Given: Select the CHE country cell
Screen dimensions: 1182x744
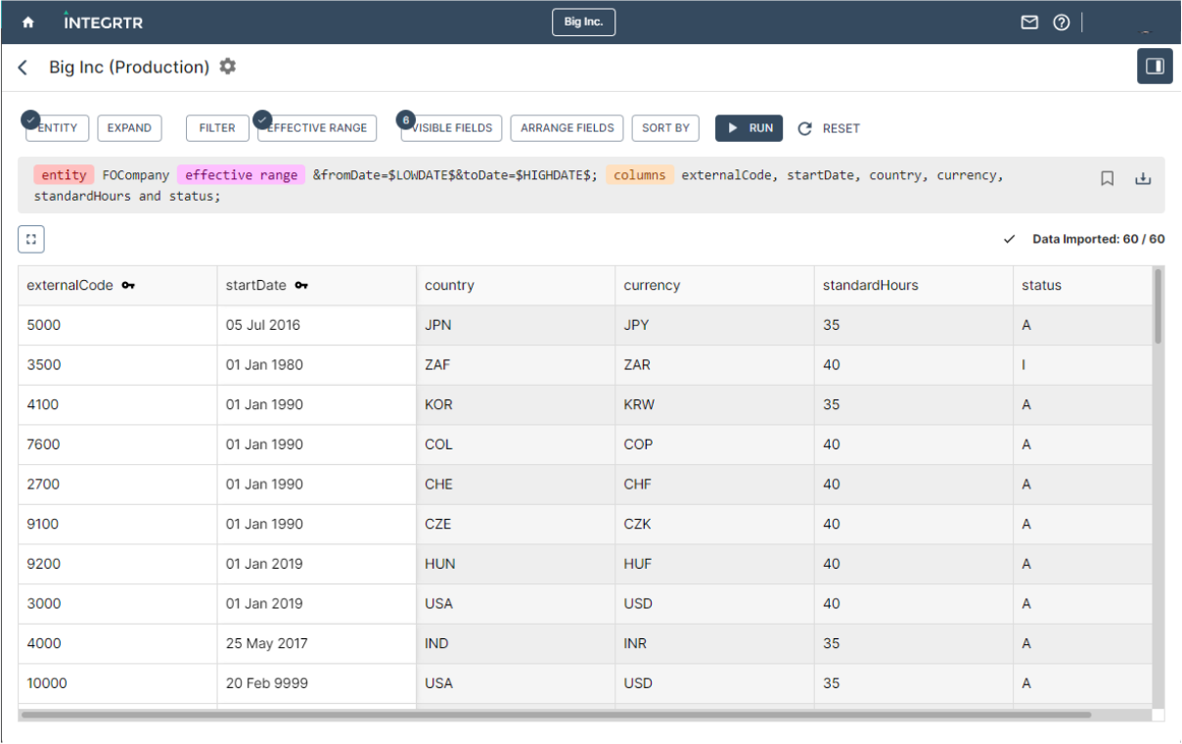Looking at the screenshot, I should (x=516, y=485).
